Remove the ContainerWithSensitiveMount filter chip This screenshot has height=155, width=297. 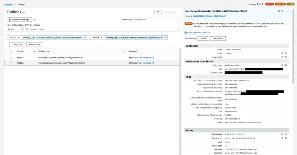click(x=85, y=37)
